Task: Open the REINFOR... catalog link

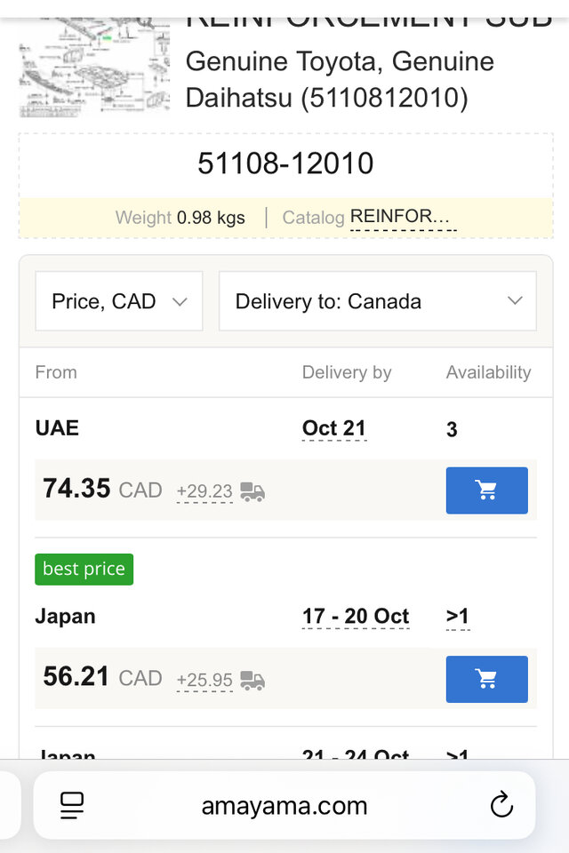Action: pyautogui.click(x=403, y=216)
